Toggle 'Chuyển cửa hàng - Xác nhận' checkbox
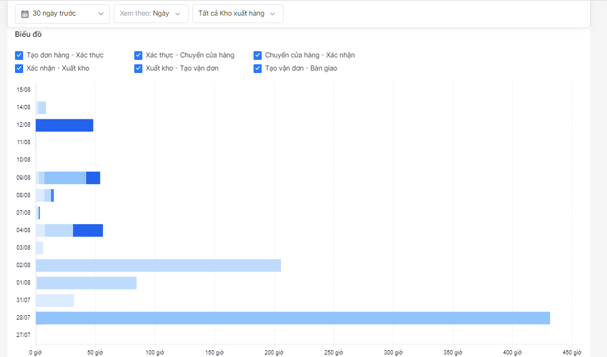The width and height of the screenshot is (607, 357). point(257,56)
